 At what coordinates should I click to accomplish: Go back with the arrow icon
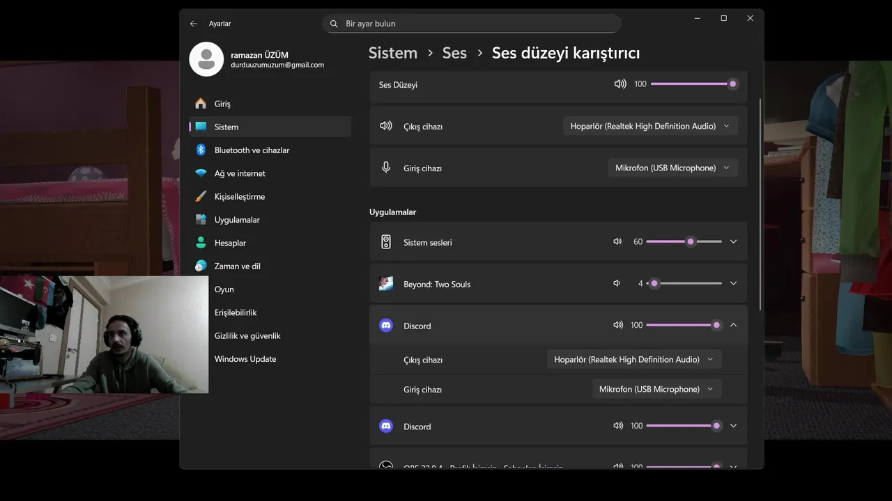pyautogui.click(x=194, y=24)
